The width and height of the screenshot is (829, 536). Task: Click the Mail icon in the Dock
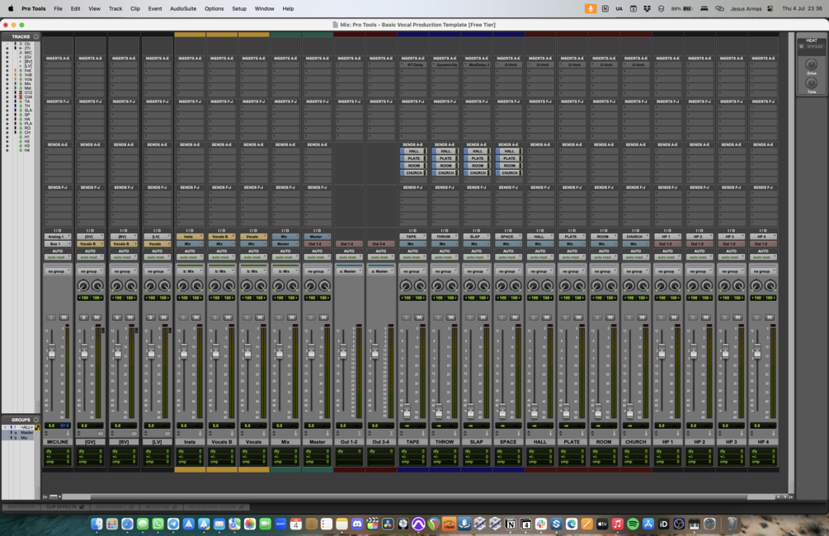coord(219,524)
